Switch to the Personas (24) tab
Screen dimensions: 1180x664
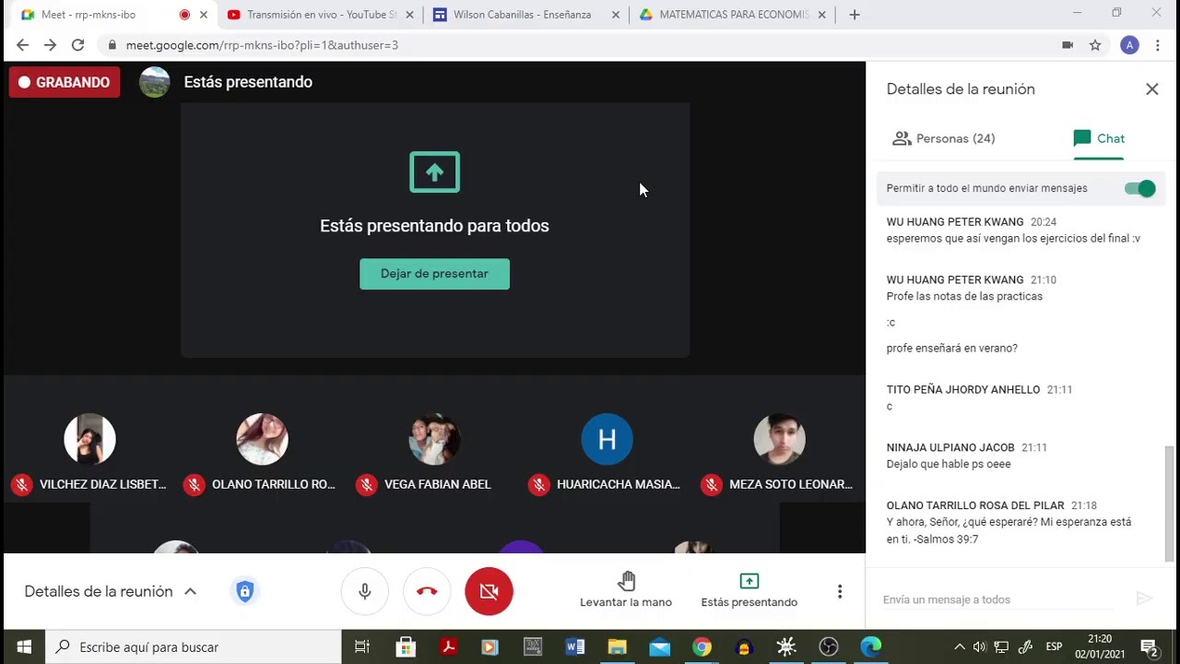tap(944, 138)
